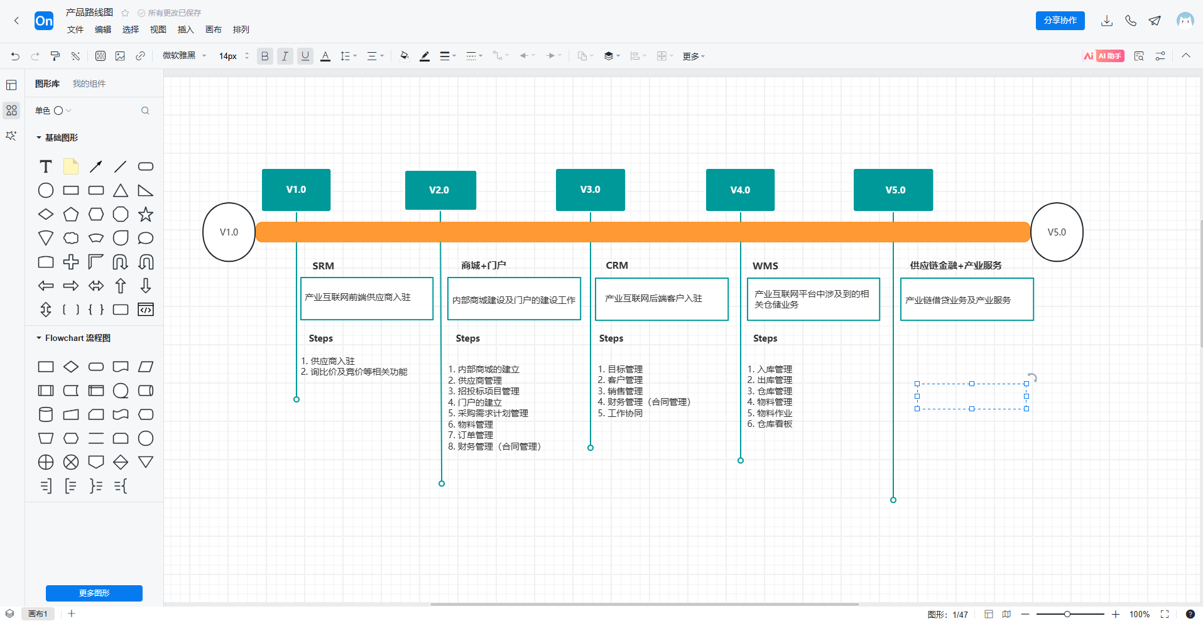Click the 更多图形 button
This screenshot has width=1203, height=621.
pos(94,593)
